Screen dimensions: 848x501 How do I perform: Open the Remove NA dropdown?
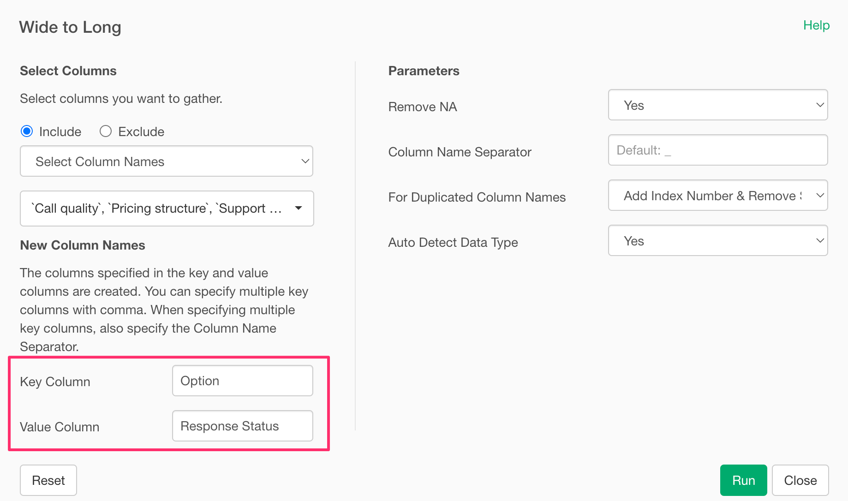717,105
